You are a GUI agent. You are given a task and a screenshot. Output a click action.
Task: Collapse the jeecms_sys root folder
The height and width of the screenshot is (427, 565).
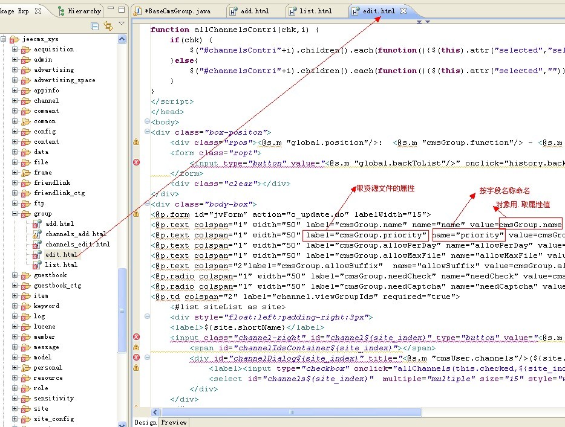point(3,39)
